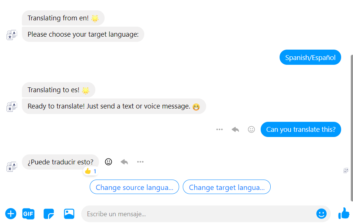The image size is (353, 224).
Task: React to '¿Puede traducir esto?' with emoji
Action: [108, 162]
